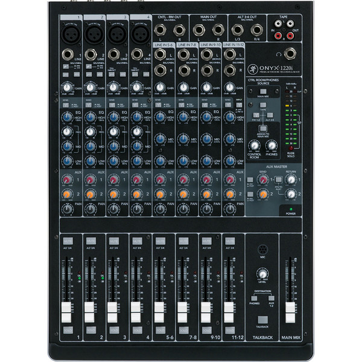Click the CONTROL ROOM level knob

click(x=254, y=145)
